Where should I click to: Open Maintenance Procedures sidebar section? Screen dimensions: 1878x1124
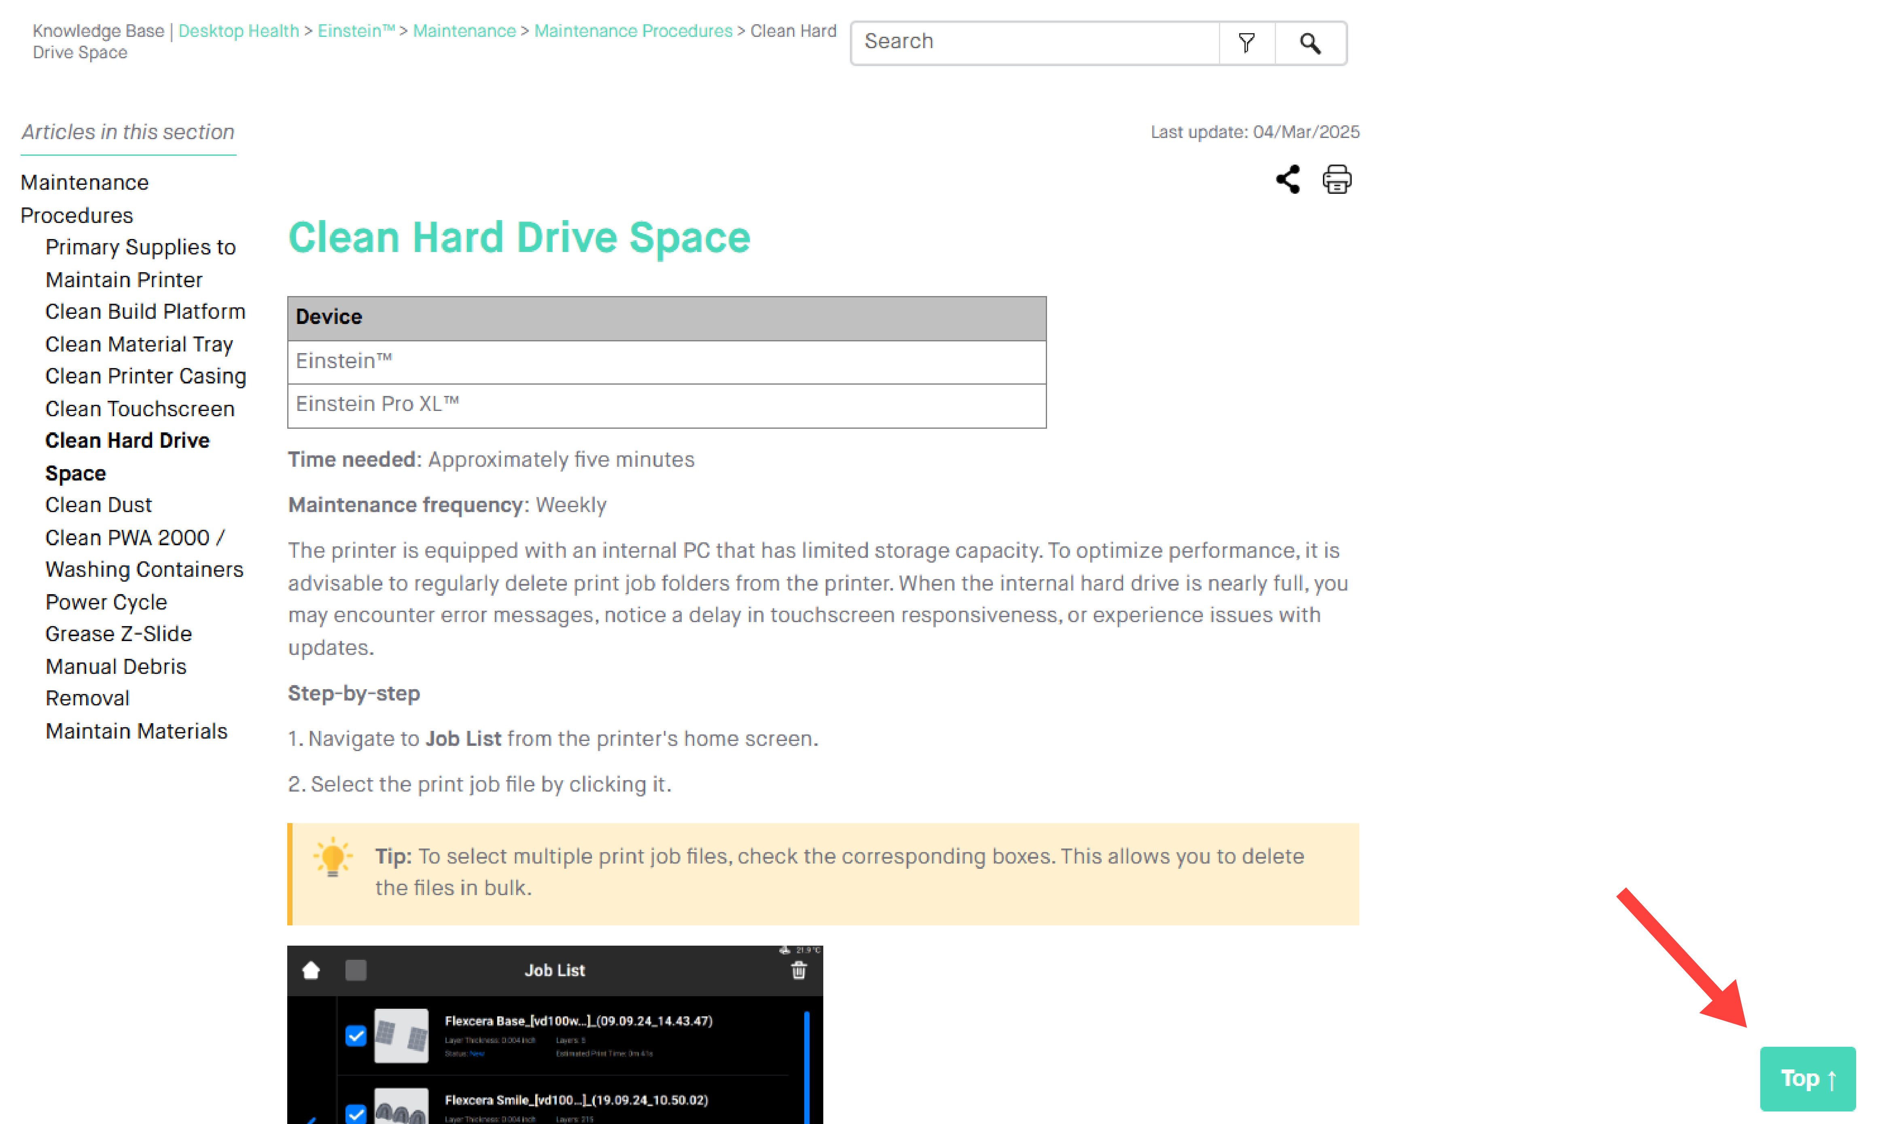[x=84, y=199]
